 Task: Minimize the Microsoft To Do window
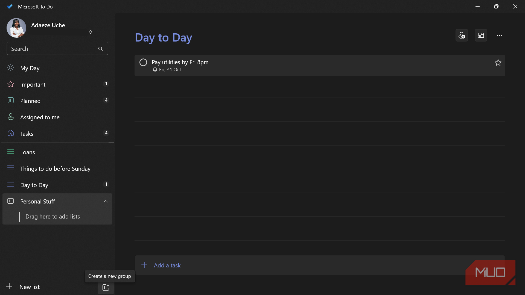click(478, 7)
